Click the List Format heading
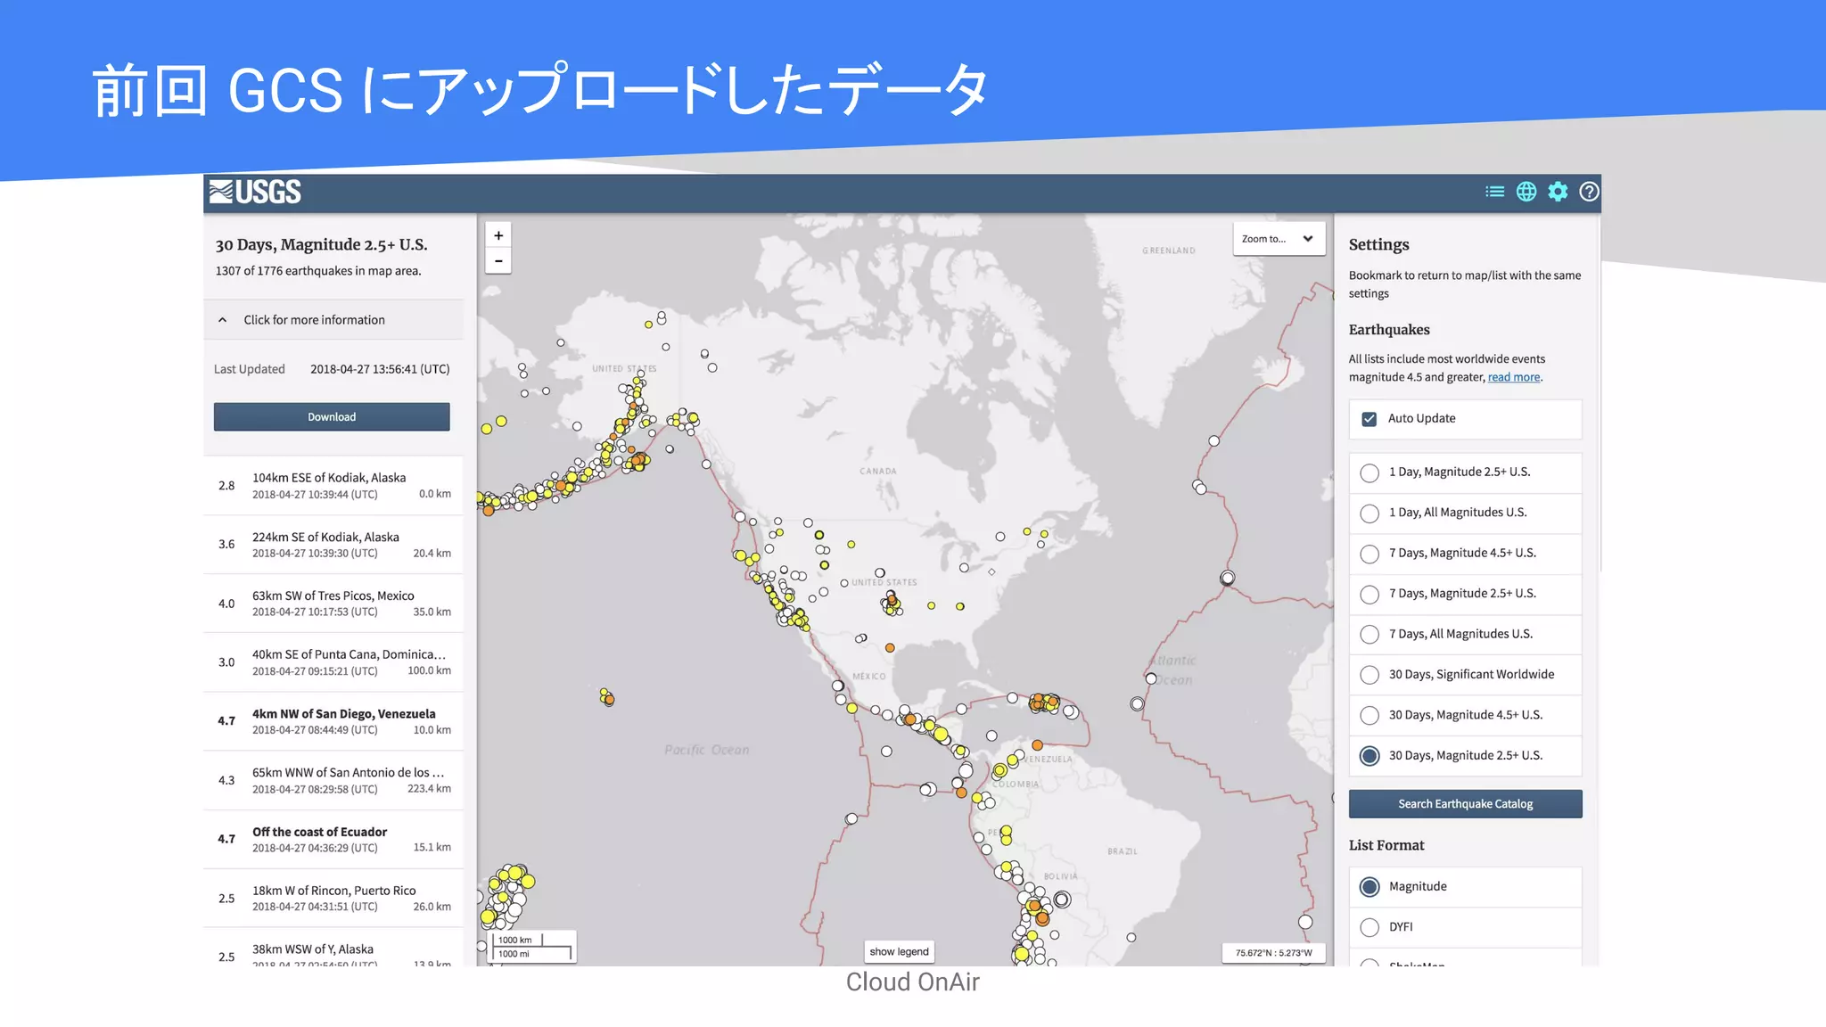1826x1027 pixels. (x=1386, y=845)
